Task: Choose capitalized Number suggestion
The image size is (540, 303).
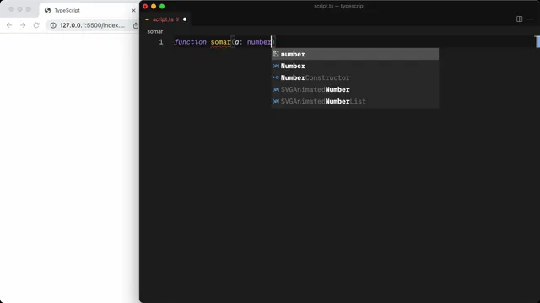Action: pos(355,66)
